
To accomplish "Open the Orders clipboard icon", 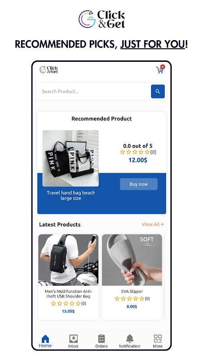I will point(101,339).
